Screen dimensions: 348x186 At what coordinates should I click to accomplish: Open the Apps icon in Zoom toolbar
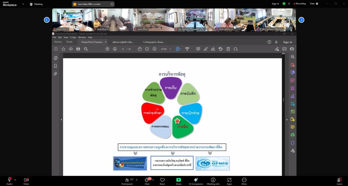coord(229,181)
